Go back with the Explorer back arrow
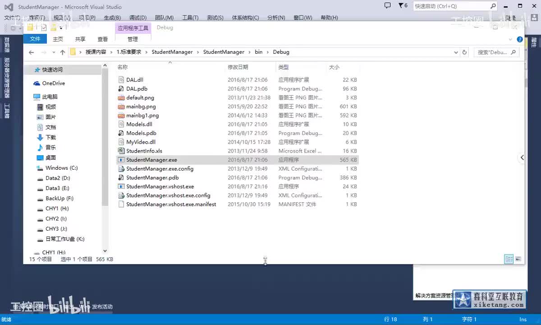 31,52
